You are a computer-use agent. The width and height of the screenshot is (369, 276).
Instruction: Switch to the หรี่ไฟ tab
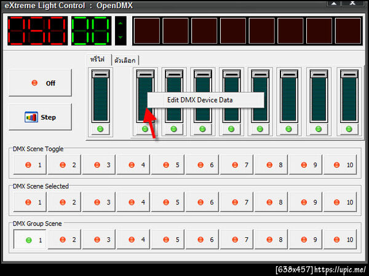tap(98, 60)
